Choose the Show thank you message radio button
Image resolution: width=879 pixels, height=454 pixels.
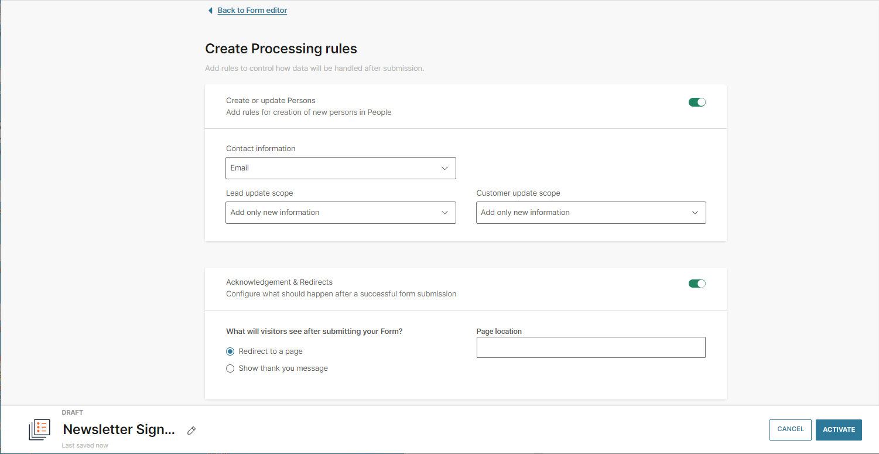(230, 368)
